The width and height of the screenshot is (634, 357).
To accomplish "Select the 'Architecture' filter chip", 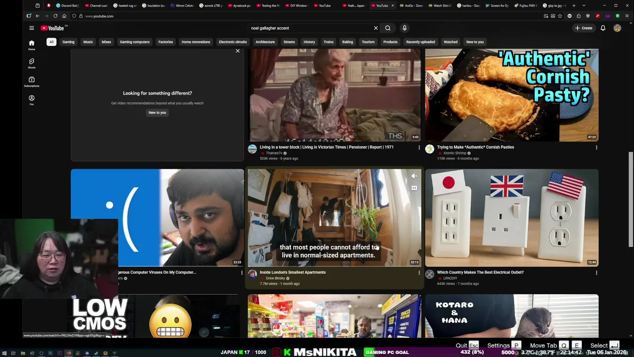I will click(265, 42).
